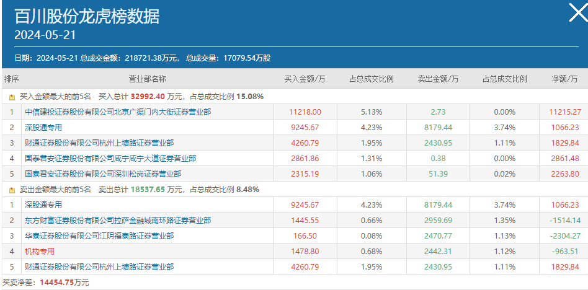588x290 pixels.
Task: Select the sell amount 2.73
Action: pos(438,112)
